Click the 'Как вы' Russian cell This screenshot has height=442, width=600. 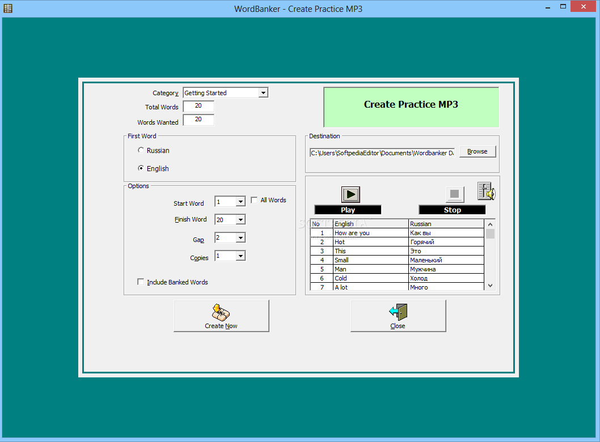click(446, 233)
